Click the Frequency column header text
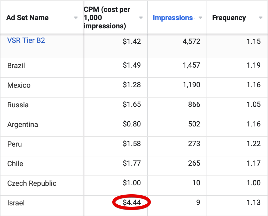The width and height of the screenshot is (268, 216). click(229, 18)
